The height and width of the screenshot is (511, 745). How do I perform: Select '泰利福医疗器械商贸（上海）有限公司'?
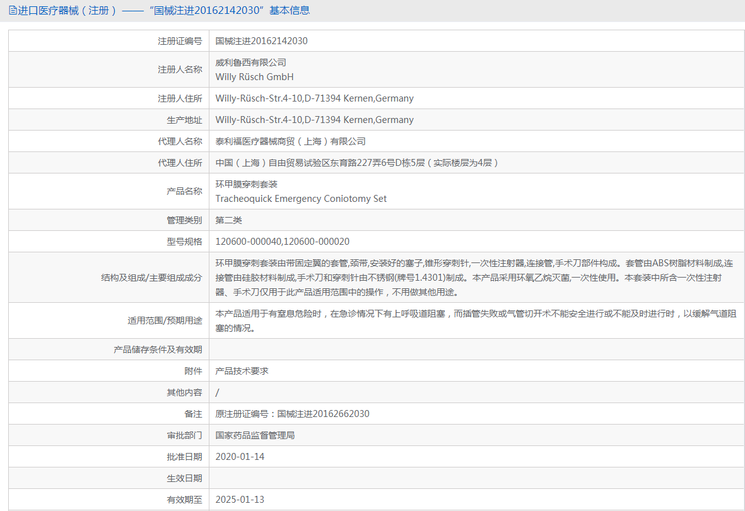(291, 141)
